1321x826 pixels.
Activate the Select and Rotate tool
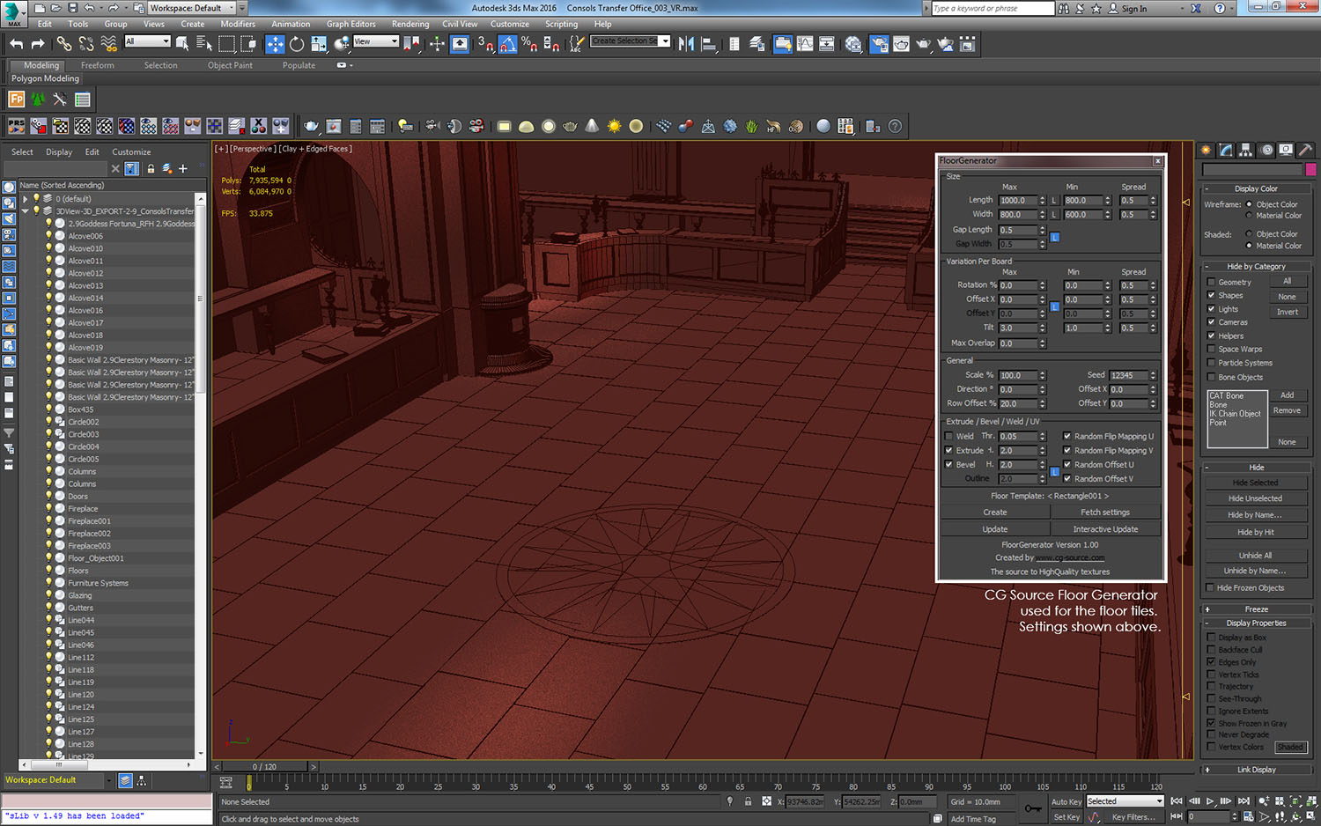pos(297,44)
